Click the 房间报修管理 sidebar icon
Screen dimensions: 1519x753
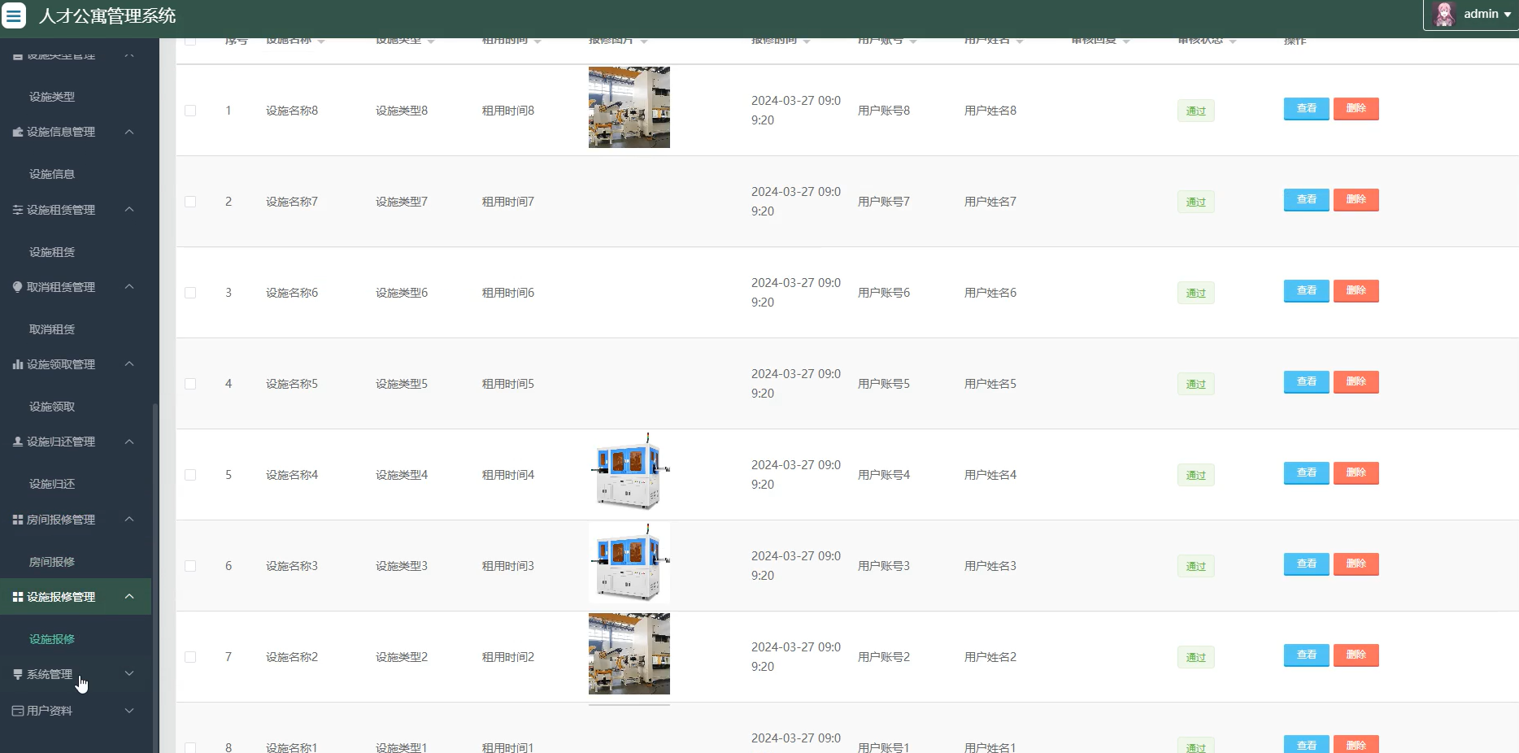point(18,520)
